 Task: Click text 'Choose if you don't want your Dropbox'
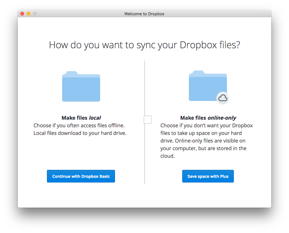(x=206, y=125)
